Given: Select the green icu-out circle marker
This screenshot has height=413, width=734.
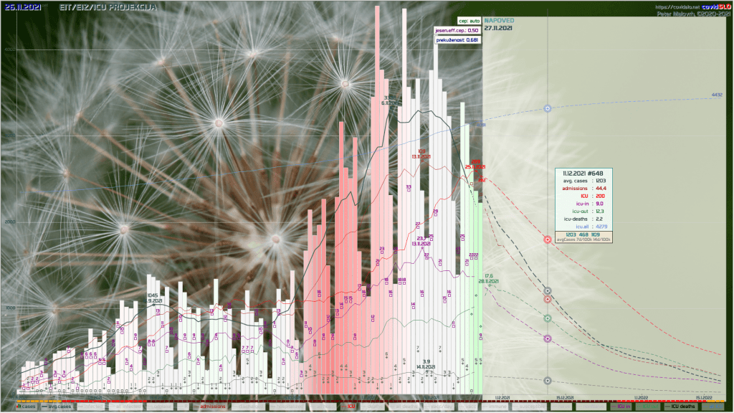Looking at the screenshot, I should tap(548, 318).
